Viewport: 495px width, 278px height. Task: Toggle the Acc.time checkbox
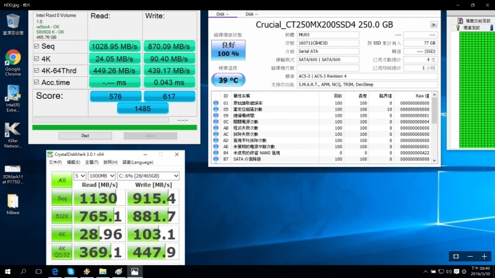pos(36,82)
